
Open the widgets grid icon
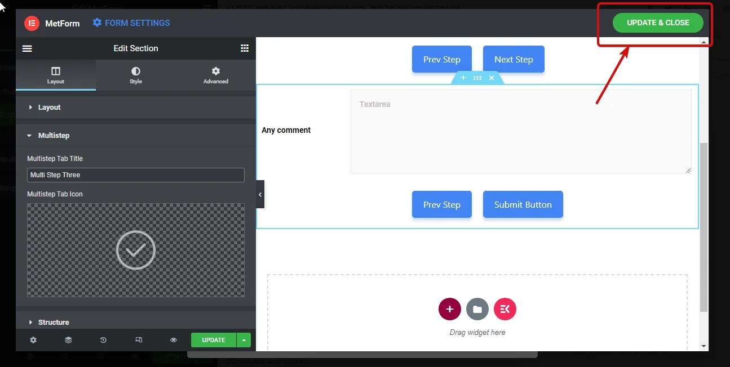[x=245, y=48]
